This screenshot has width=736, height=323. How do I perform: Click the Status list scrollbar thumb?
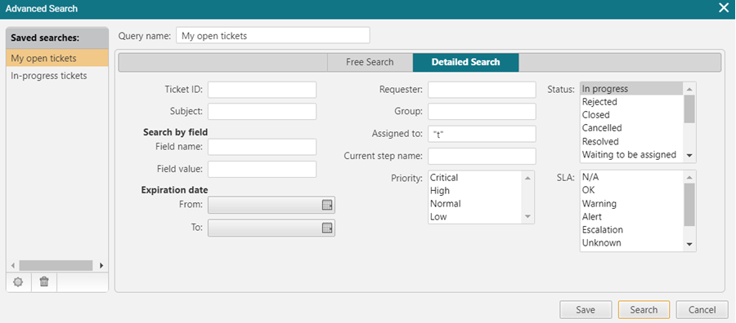(689, 108)
